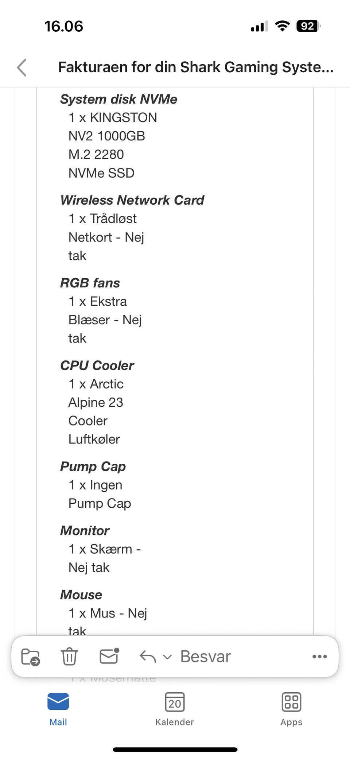
Task: Tap the Wireless Network Card heading
Action: coord(132,200)
